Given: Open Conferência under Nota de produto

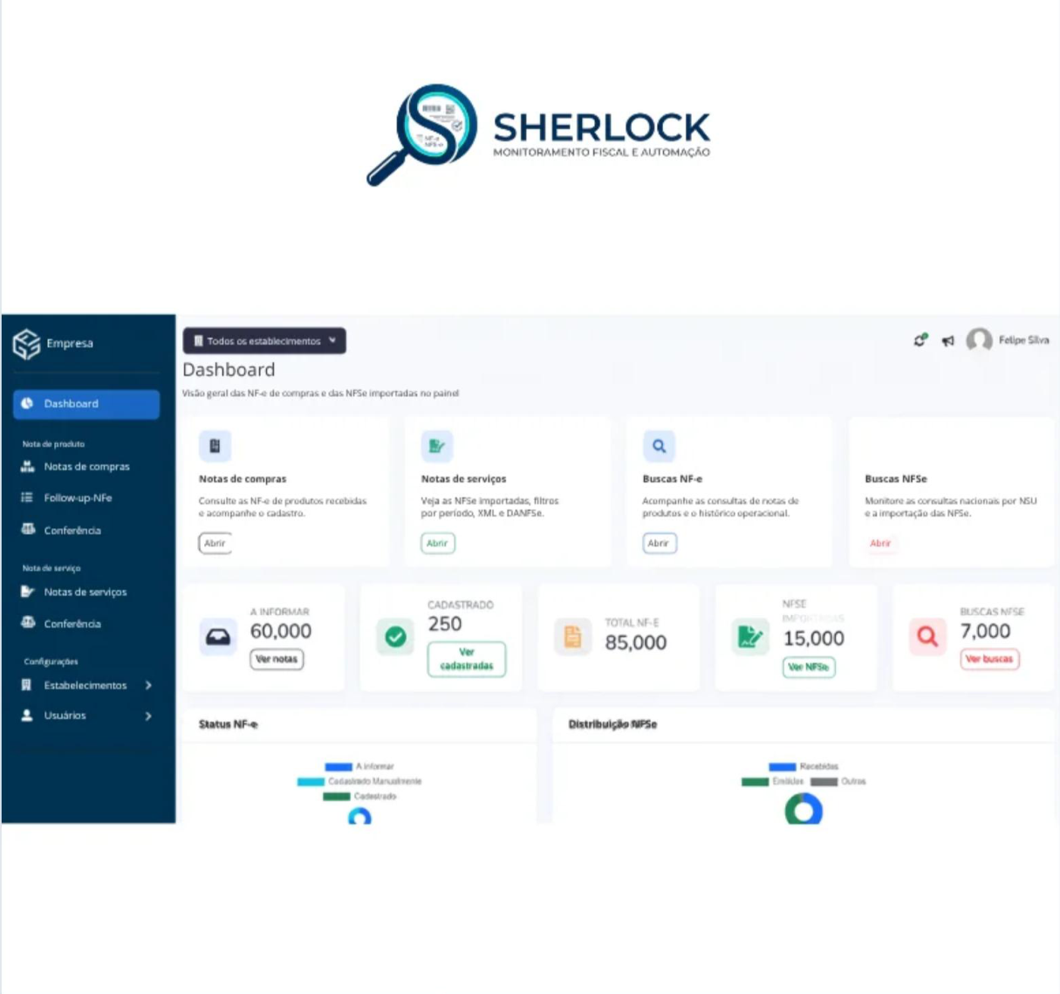Looking at the screenshot, I should click(x=72, y=531).
